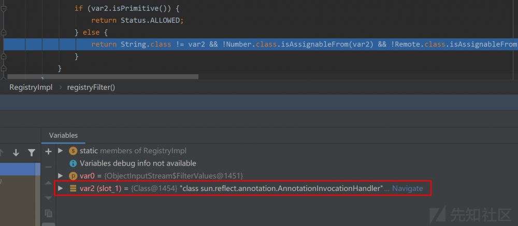Click the 'p' parameter icon for var0

pyautogui.click(x=73, y=176)
